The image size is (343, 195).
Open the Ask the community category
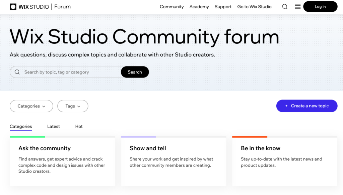point(45,148)
